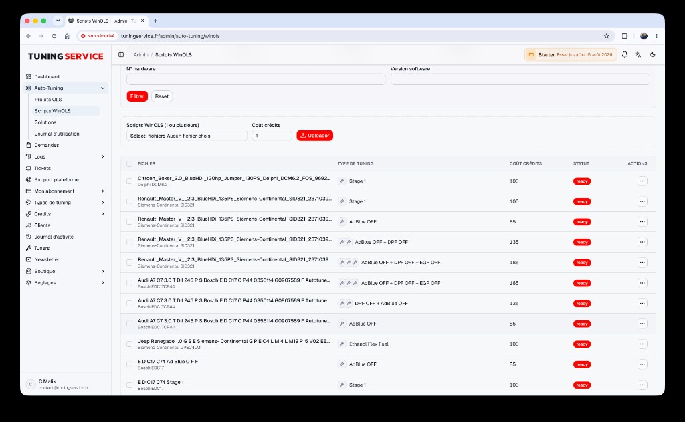The width and height of the screenshot is (685, 422).
Task: Go back in browser history
Action: click(28, 36)
